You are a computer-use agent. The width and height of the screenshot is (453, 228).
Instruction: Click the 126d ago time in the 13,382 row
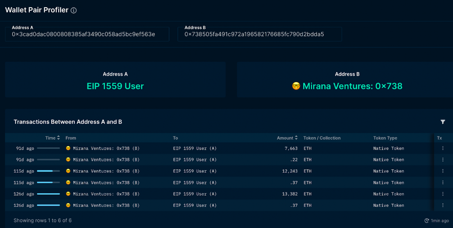click(x=24, y=194)
